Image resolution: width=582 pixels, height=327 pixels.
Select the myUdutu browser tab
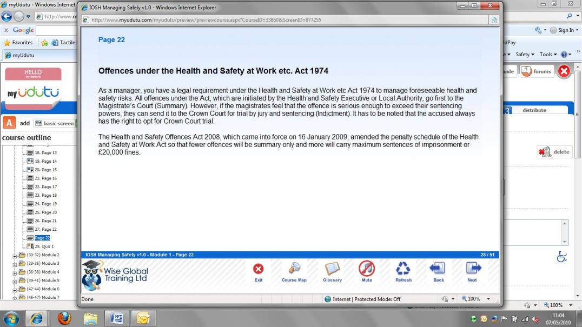pyautogui.click(x=22, y=55)
